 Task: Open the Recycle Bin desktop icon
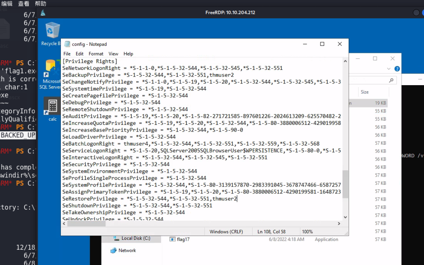(52, 34)
